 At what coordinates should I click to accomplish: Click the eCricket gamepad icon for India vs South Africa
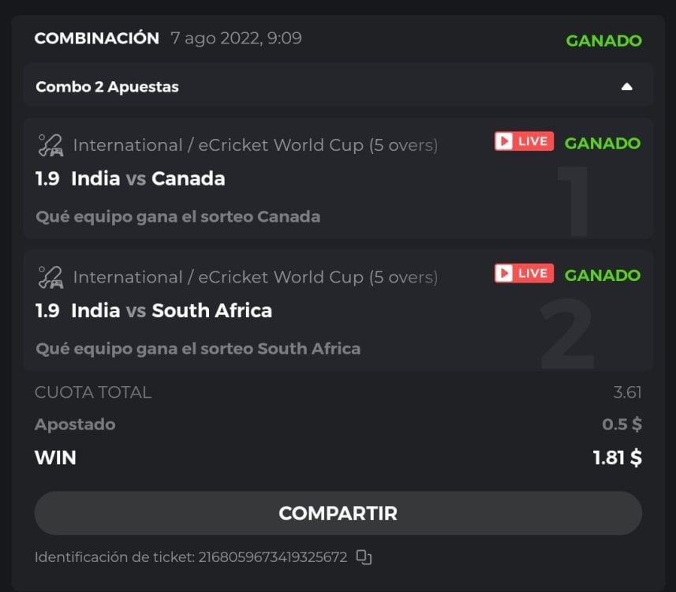pyautogui.click(x=50, y=277)
